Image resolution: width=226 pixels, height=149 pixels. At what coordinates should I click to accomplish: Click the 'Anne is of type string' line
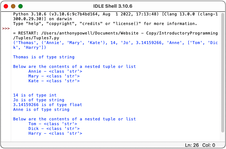[41, 109]
